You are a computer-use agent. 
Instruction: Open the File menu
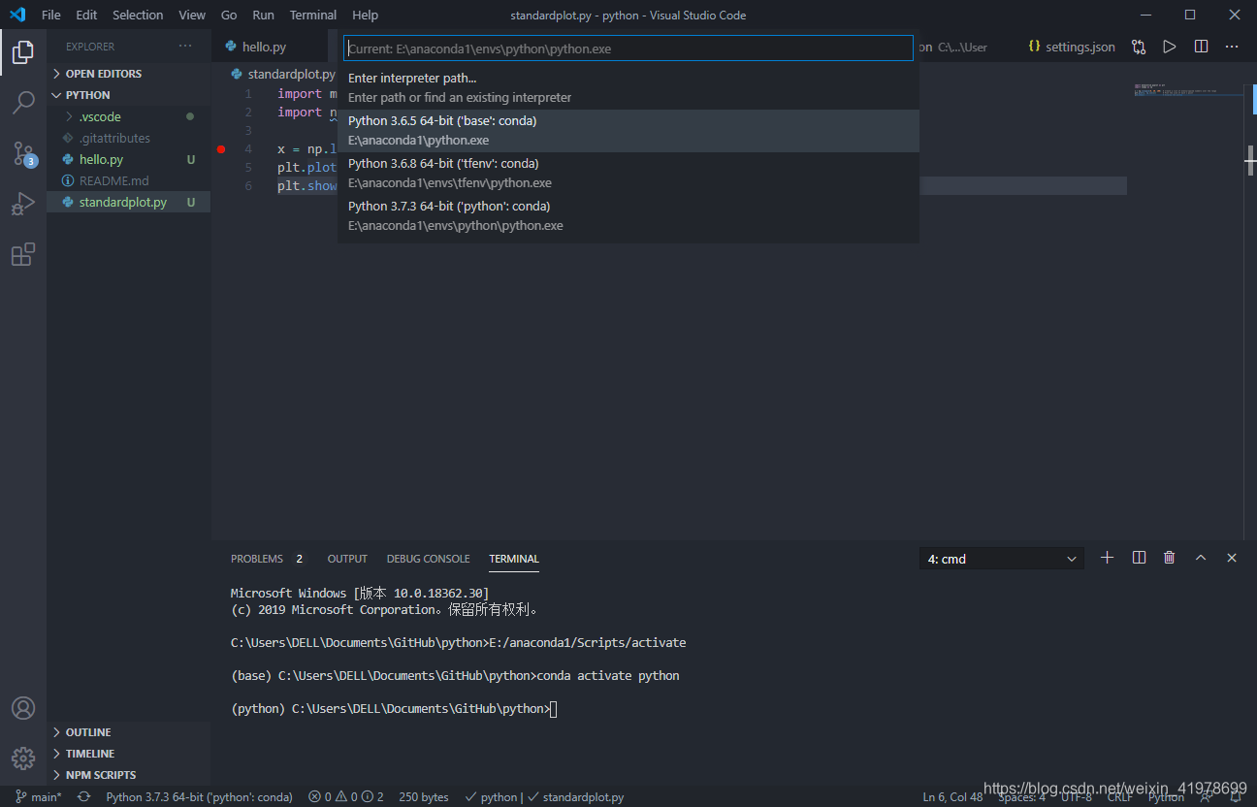[50, 15]
